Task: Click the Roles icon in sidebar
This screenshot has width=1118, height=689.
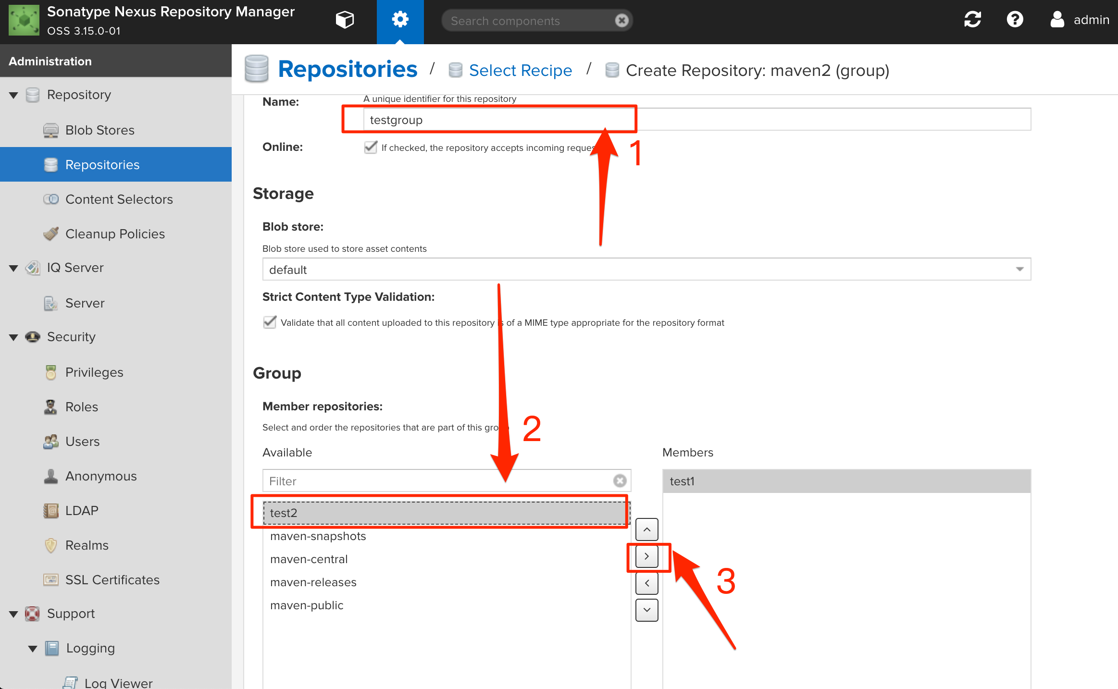Action: (50, 407)
